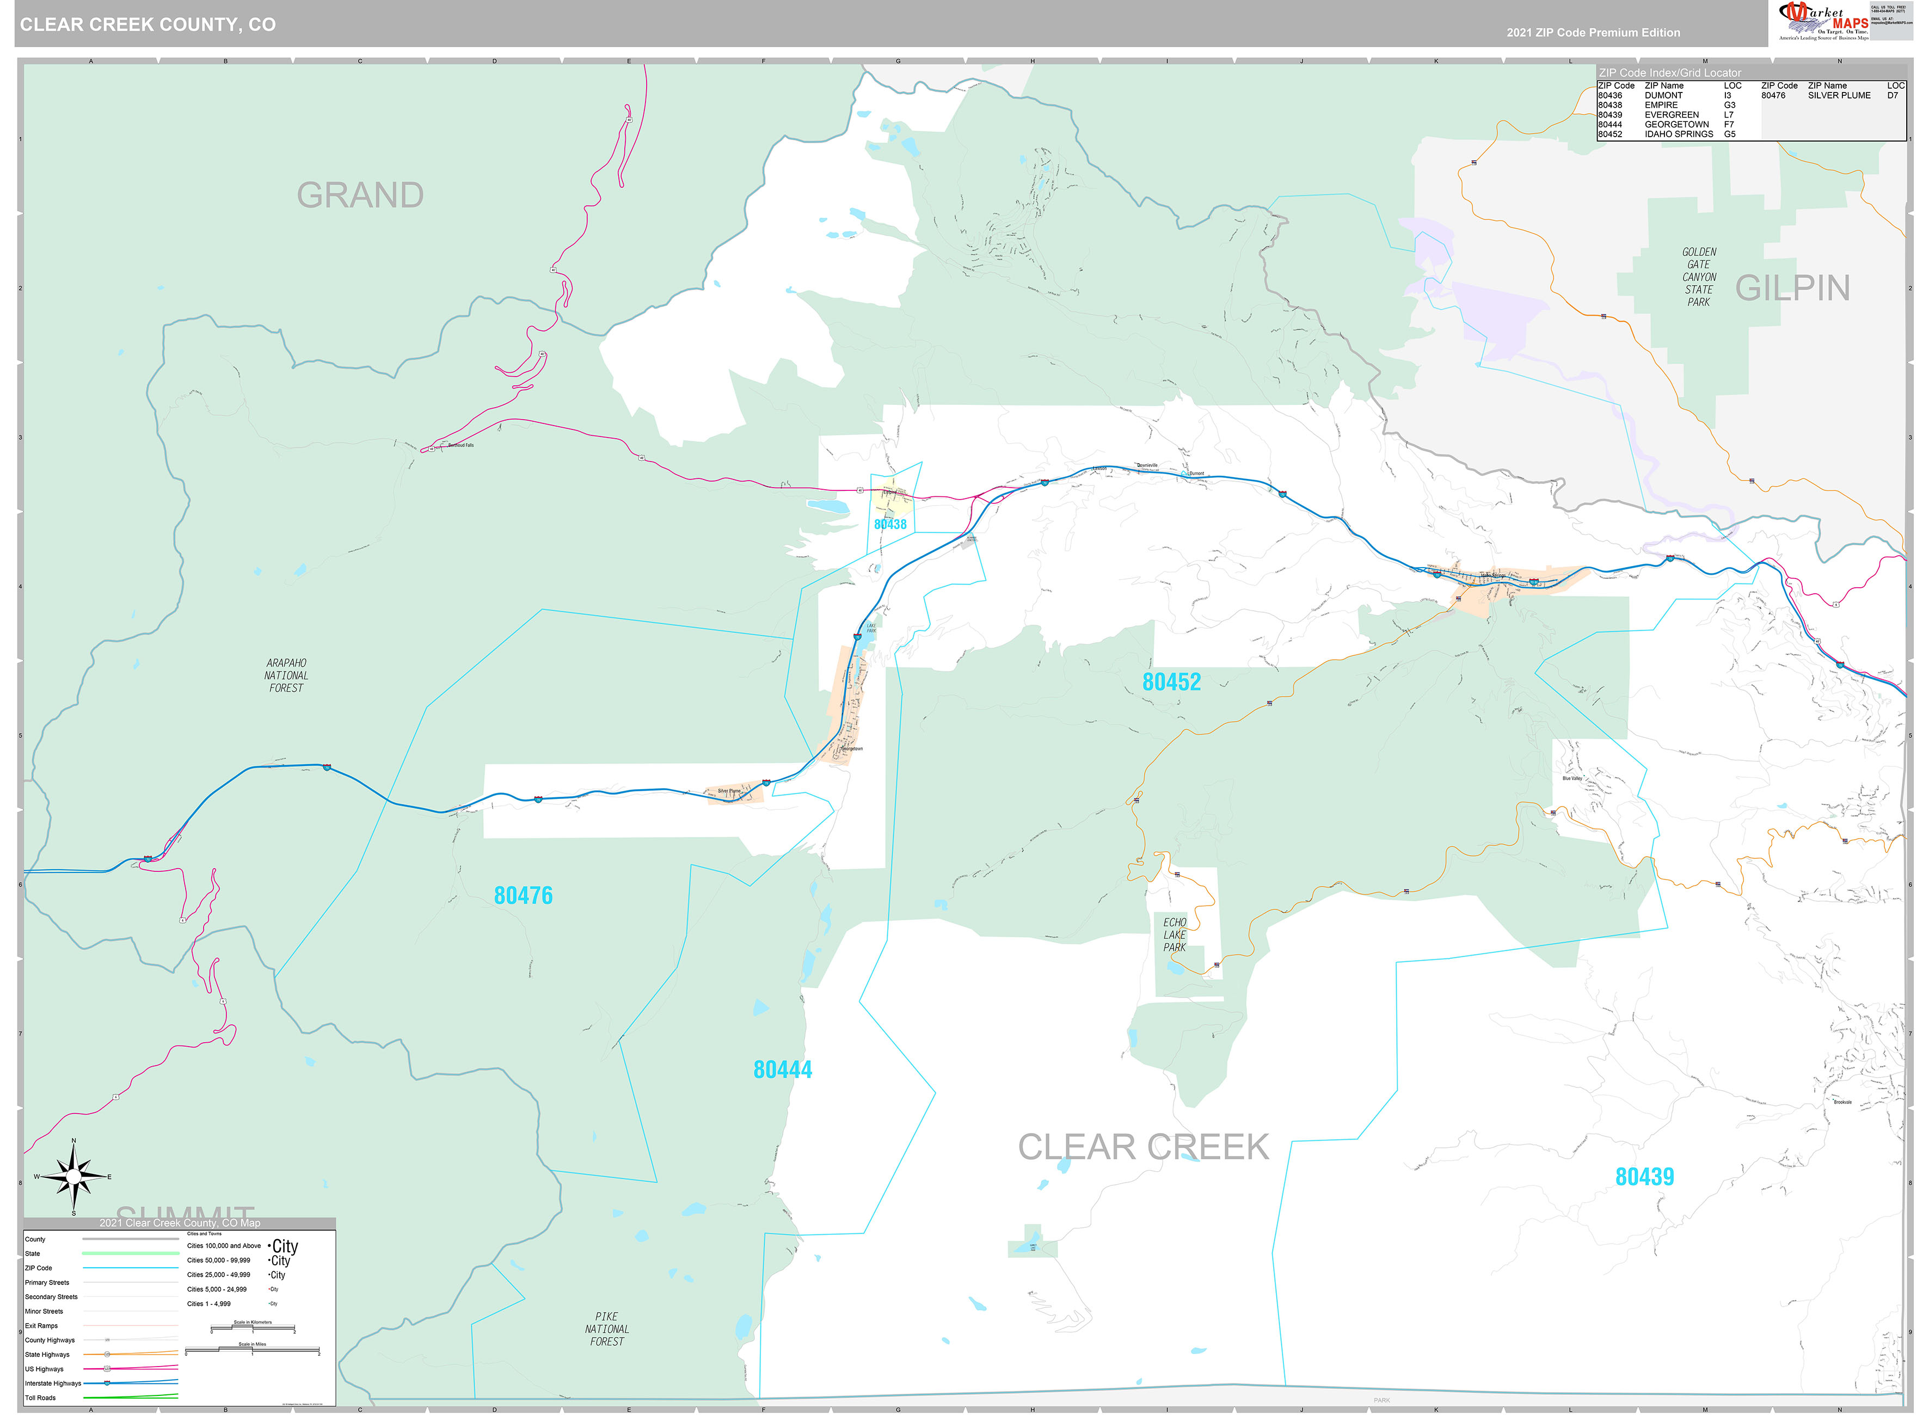
Task: Click the 'Scale in Kilometers' bar
Action: tap(253, 1327)
